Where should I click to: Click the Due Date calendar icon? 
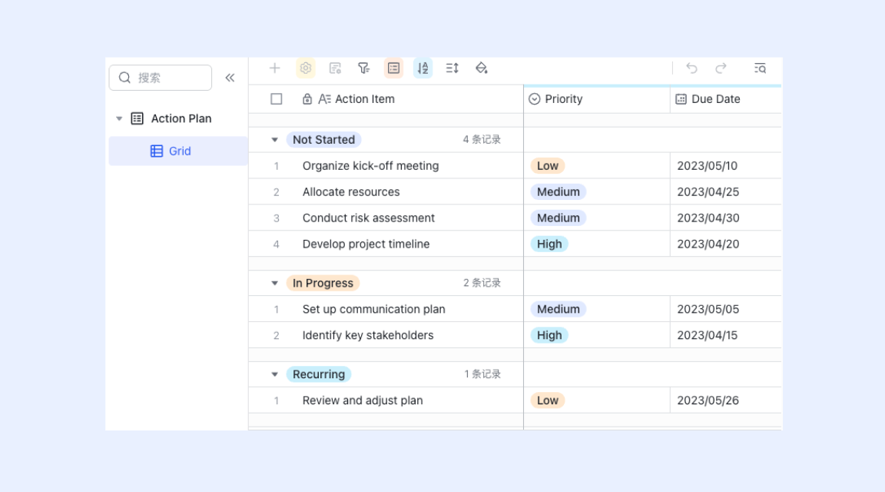[x=681, y=99]
